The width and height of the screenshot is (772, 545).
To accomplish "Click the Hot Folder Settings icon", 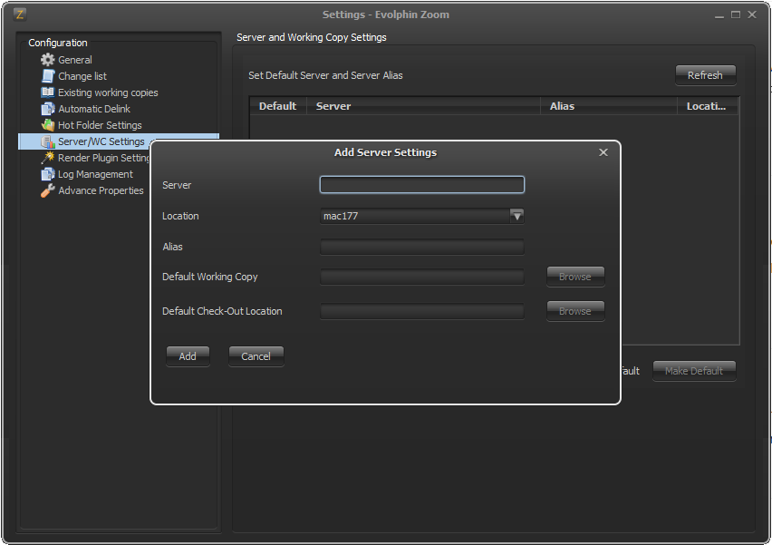I will pyautogui.click(x=48, y=124).
